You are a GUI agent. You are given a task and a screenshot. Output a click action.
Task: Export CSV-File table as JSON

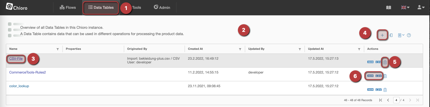pyautogui.click(x=370, y=62)
